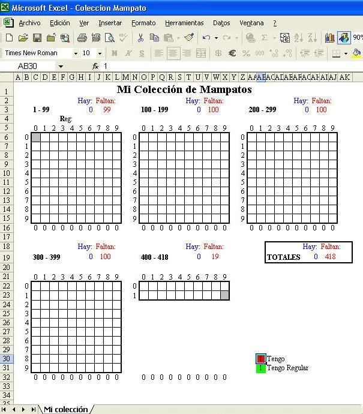This screenshot has height=414, width=363.
Task: Open the Archivo menu
Action: [x=29, y=23]
